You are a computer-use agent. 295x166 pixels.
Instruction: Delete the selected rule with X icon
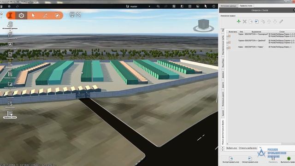245,22
